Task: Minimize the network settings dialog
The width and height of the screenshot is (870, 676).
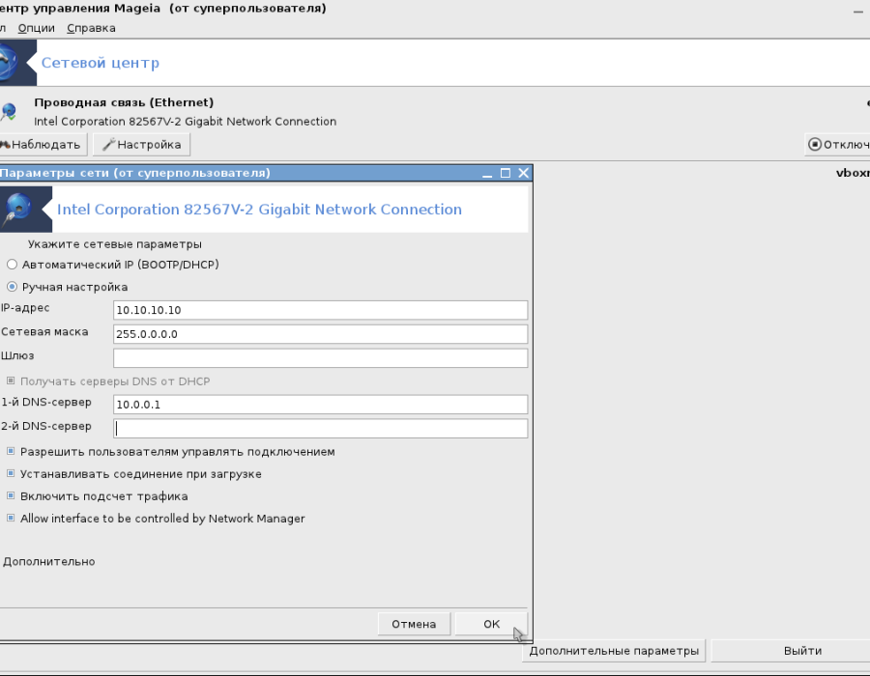Action: pos(487,173)
